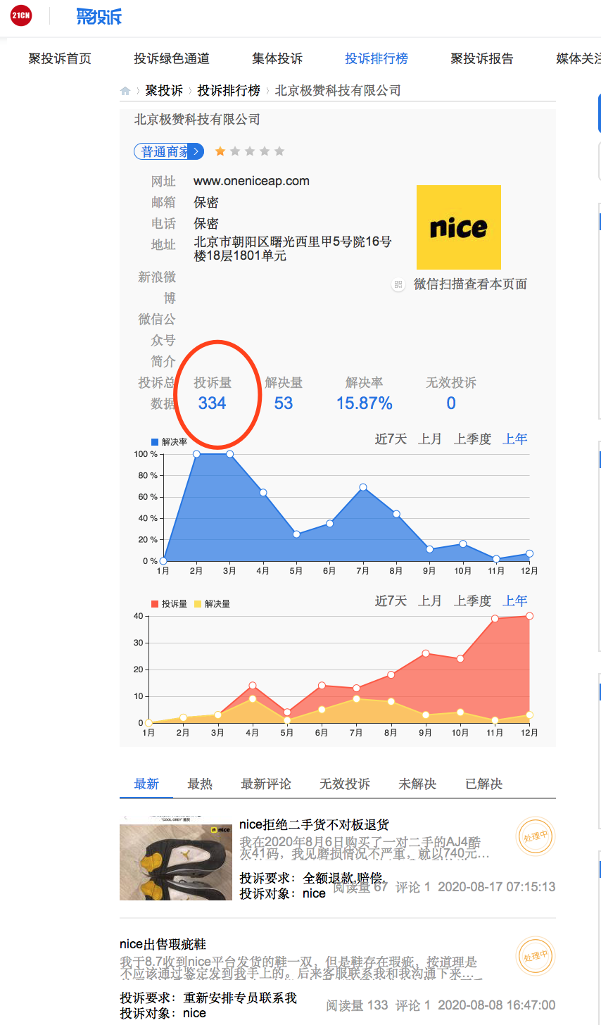Screen dimensions: 601x1025
Task: Toggle 投诉量 legend in second chart
Action: pyautogui.click(x=170, y=604)
